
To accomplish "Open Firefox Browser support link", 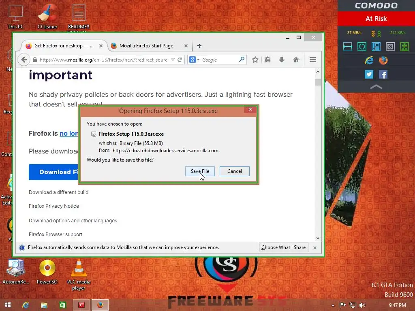I will pyautogui.click(x=55, y=234).
